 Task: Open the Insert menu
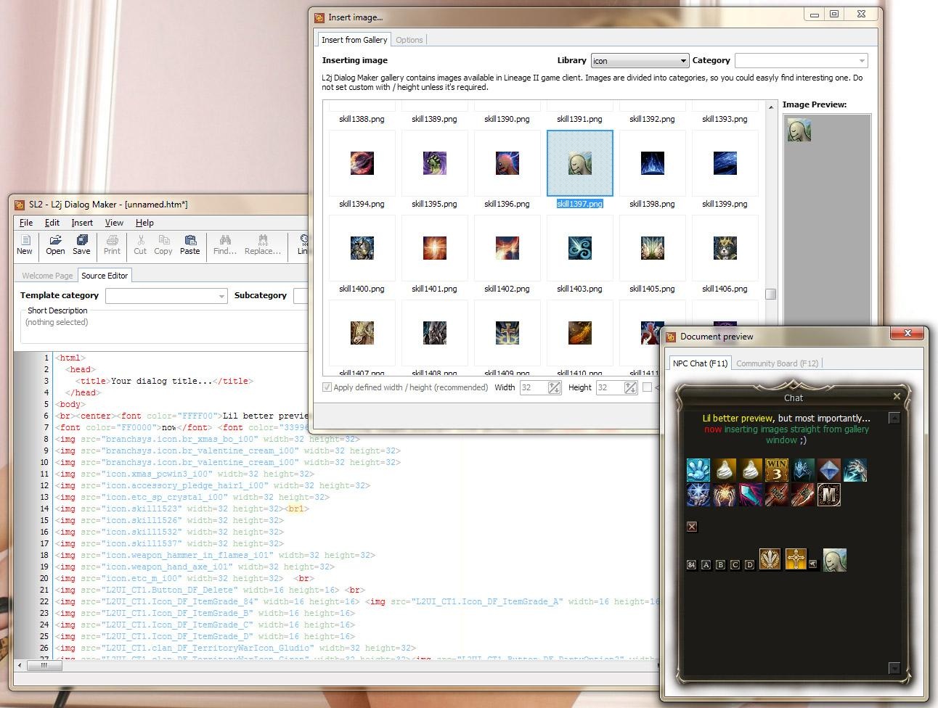click(x=82, y=223)
